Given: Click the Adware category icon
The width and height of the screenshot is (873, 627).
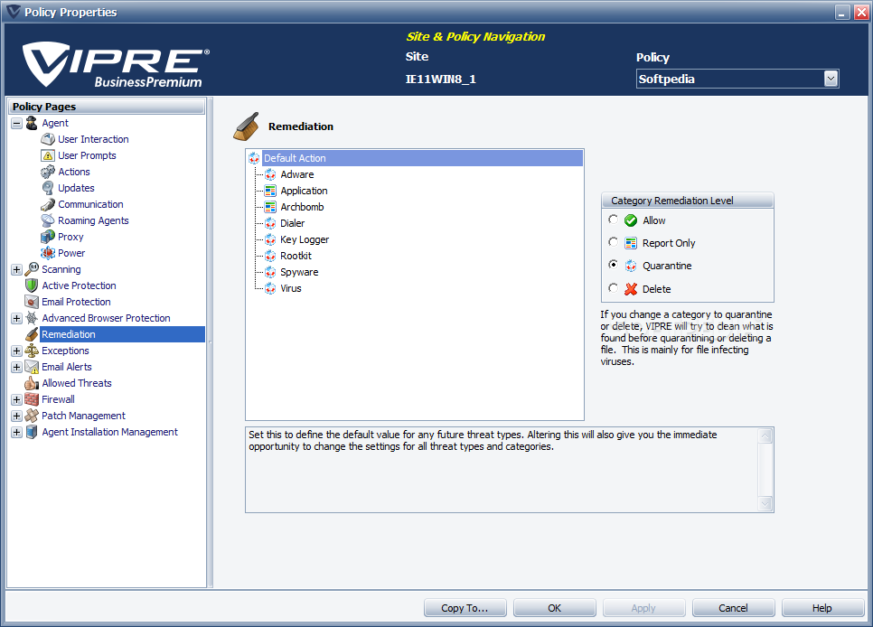Looking at the screenshot, I should point(270,174).
